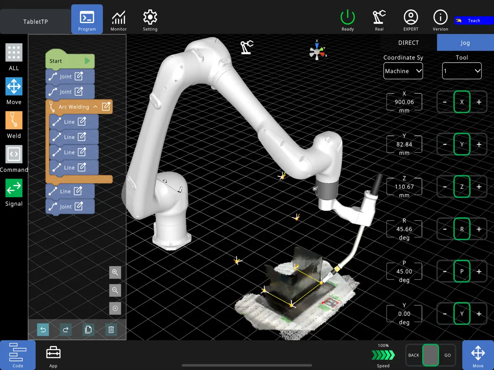
Task: Open the Code view
Action: tap(18, 355)
